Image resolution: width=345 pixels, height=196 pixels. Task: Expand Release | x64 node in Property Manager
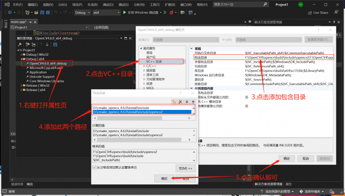(21, 90)
